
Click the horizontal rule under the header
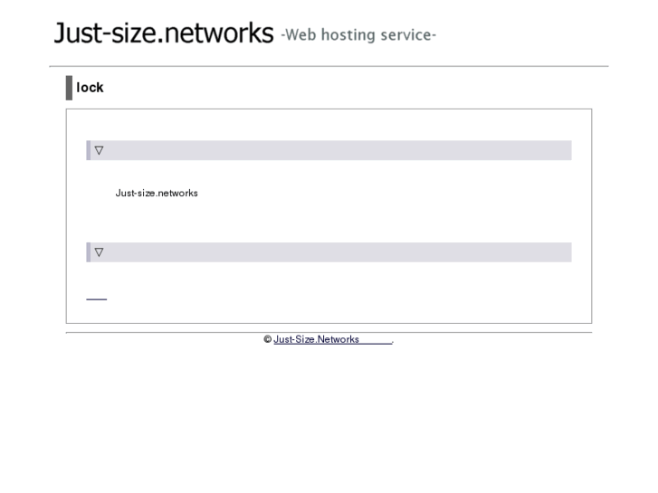point(329,66)
